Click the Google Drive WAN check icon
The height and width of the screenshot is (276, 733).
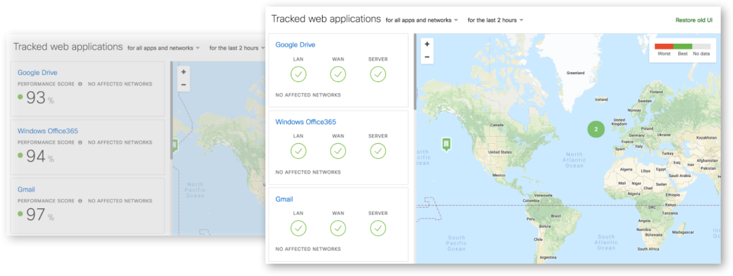pyautogui.click(x=338, y=74)
